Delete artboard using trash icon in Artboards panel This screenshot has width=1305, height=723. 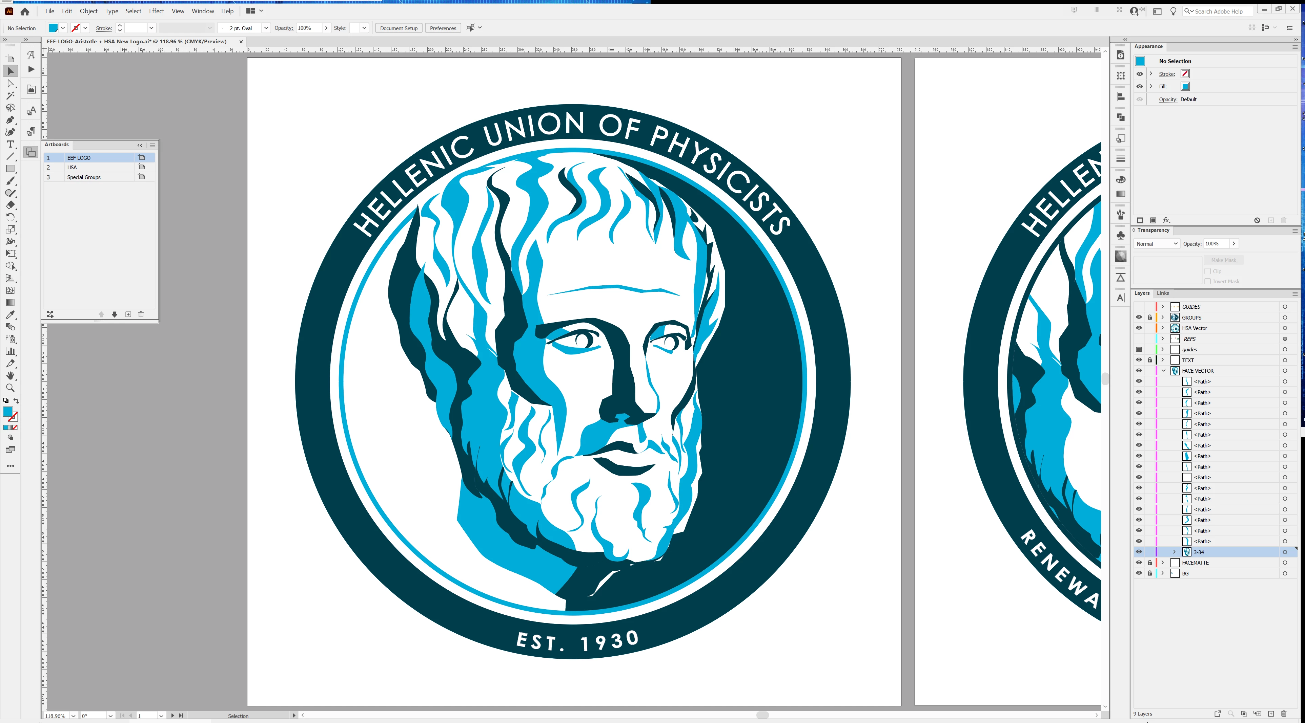(141, 314)
